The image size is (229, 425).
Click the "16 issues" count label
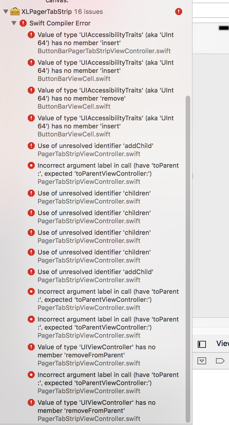(88, 12)
